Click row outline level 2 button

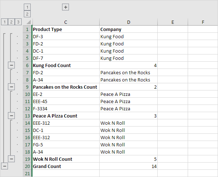point(11,22)
